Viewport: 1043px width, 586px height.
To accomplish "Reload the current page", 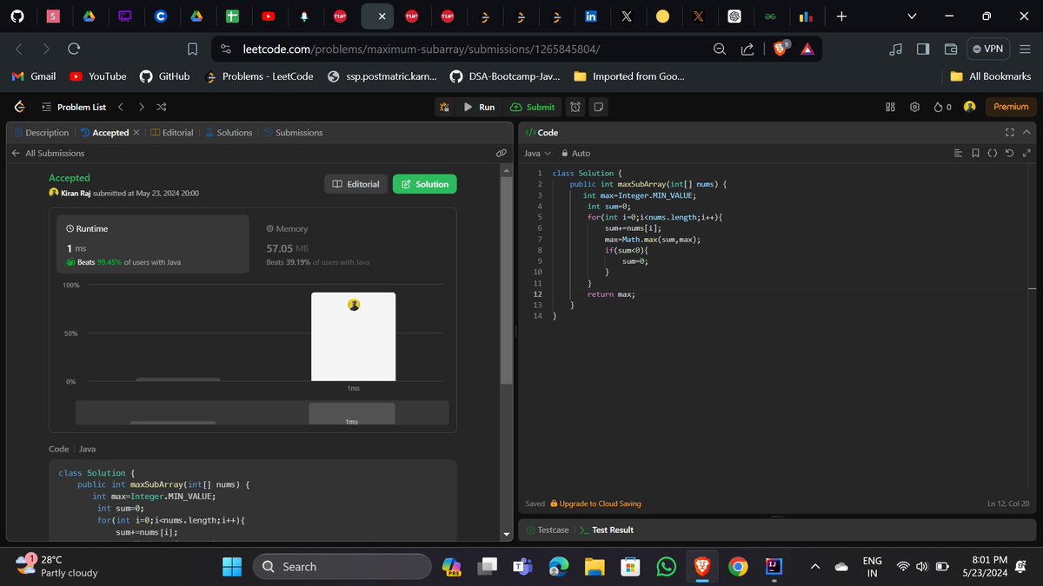I will click(74, 49).
